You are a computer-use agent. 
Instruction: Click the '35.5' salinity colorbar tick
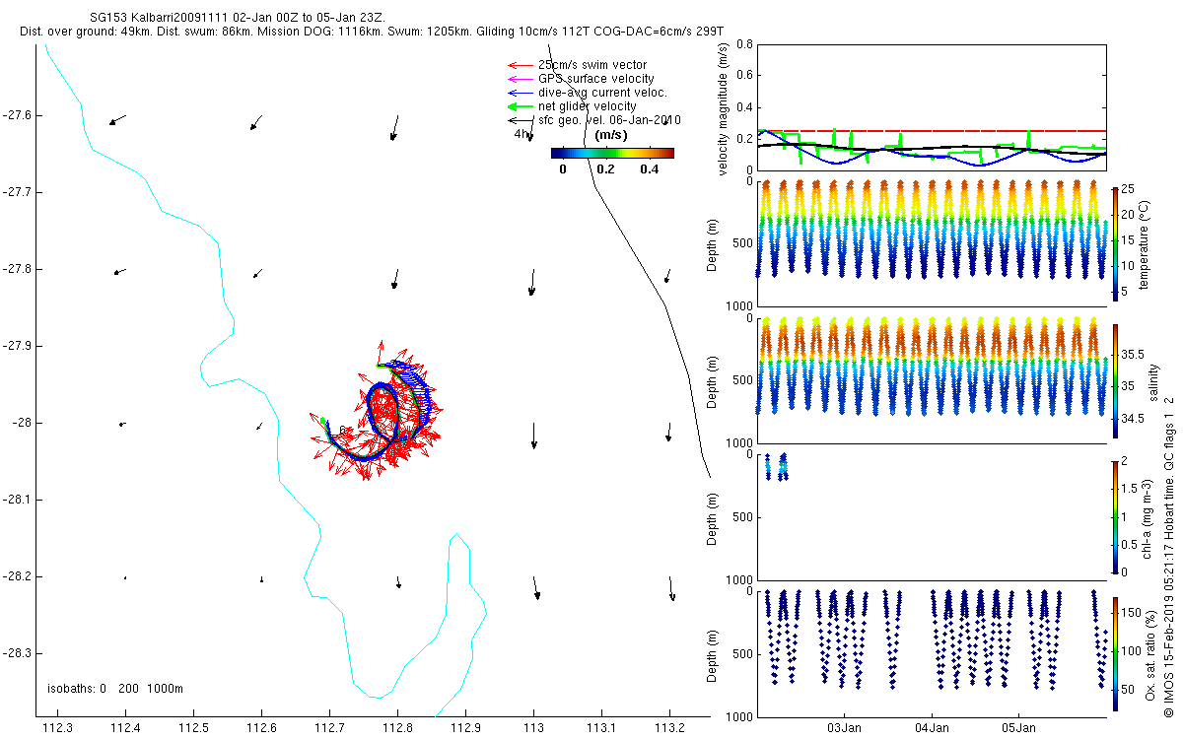click(x=1132, y=354)
